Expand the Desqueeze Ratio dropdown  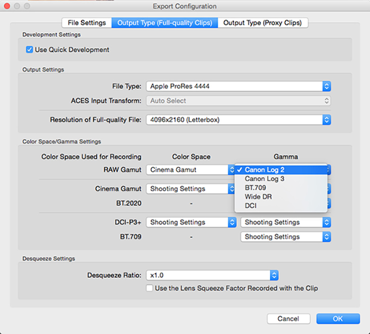(x=212, y=275)
